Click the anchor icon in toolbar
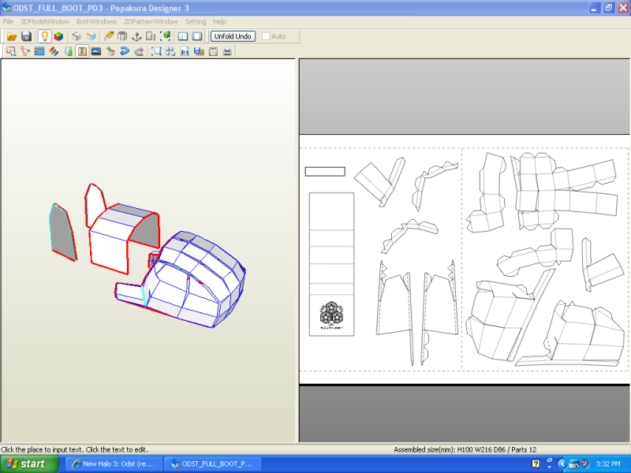The width and height of the screenshot is (631, 473). point(136,36)
